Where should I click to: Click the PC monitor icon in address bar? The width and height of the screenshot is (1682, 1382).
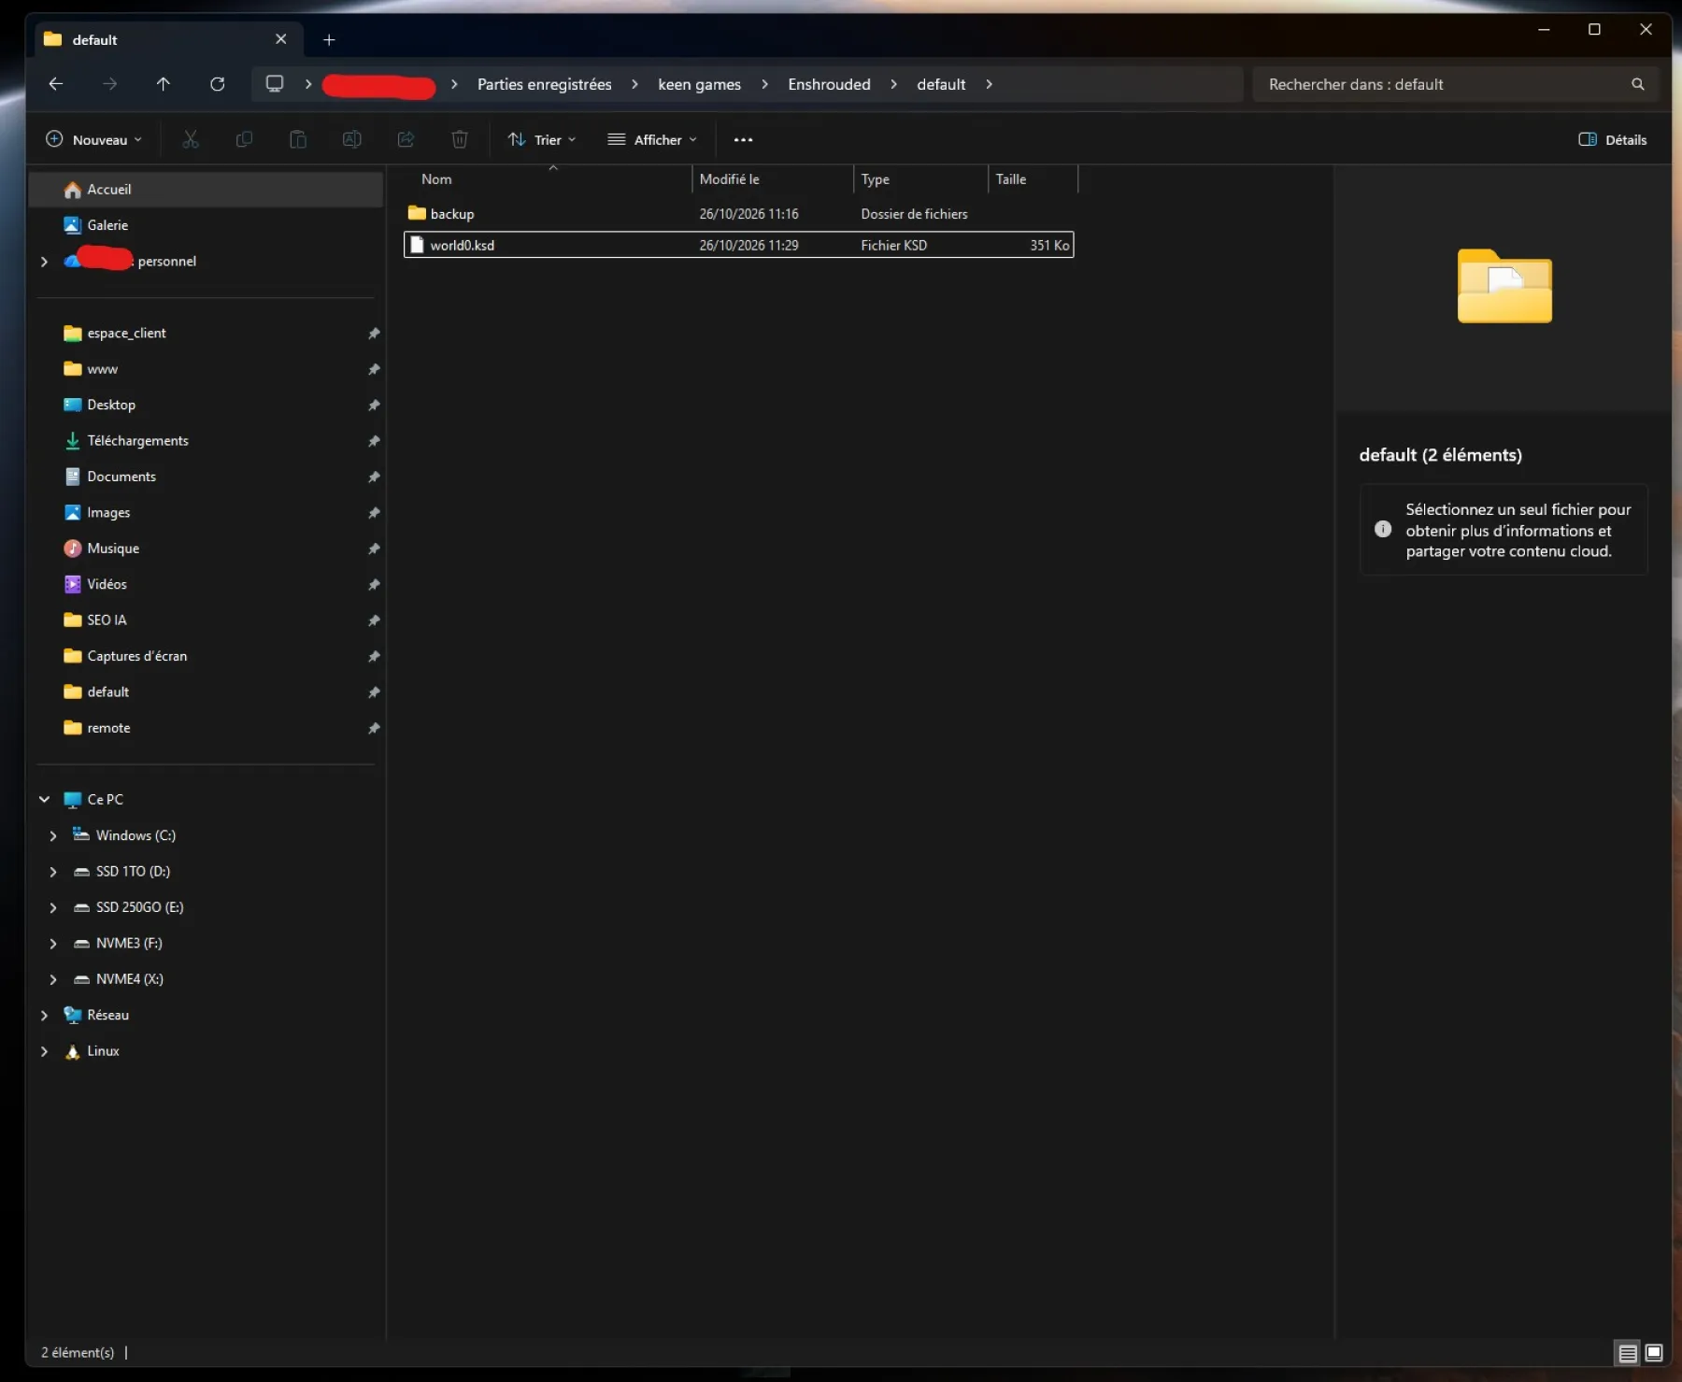(x=275, y=84)
